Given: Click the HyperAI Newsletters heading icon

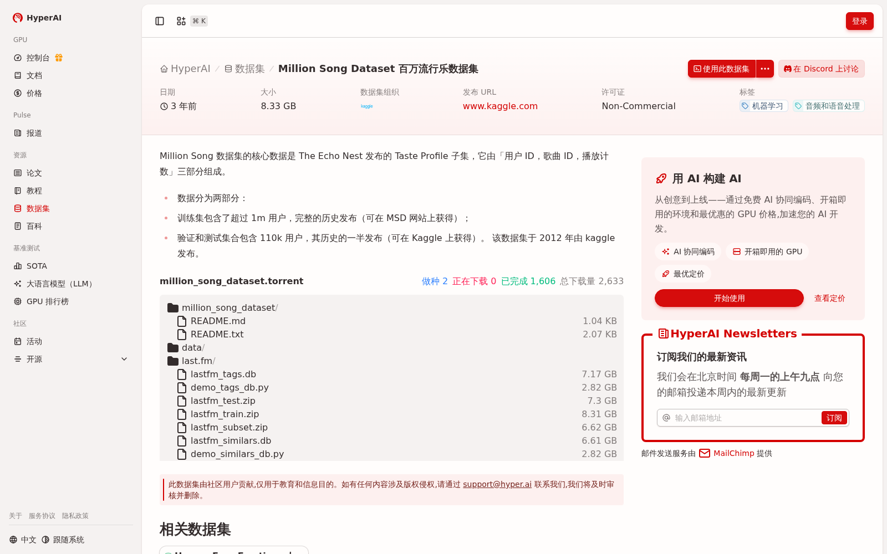Looking at the screenshot, I should pos(663,334).
